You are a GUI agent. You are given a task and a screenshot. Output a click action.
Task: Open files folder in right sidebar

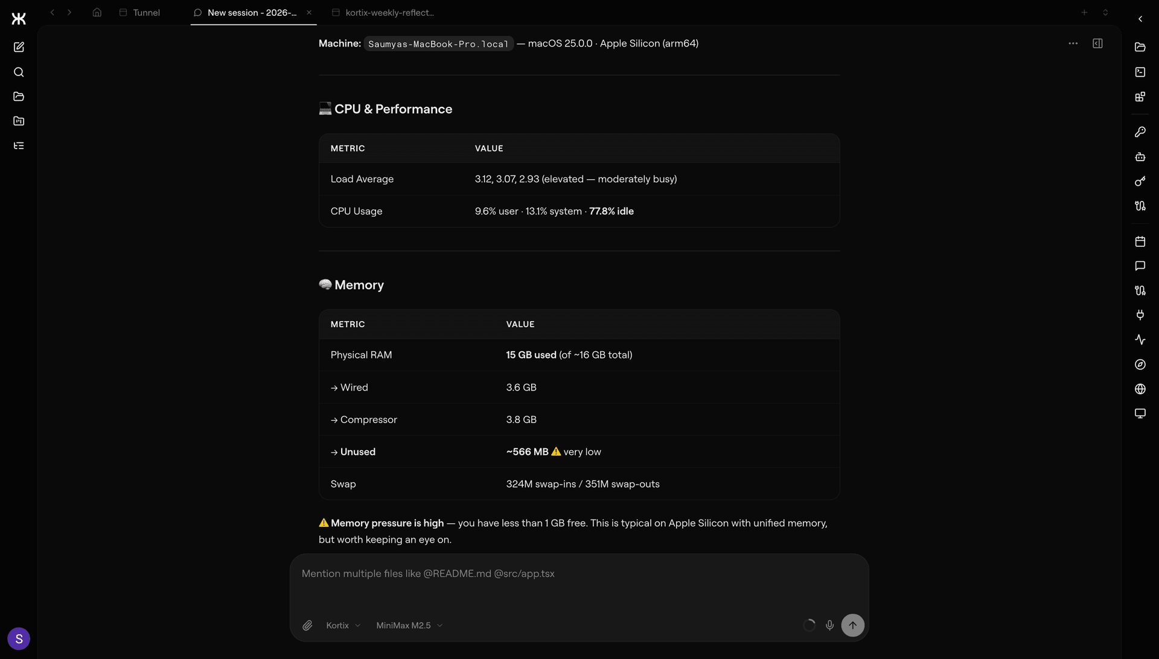coord(1140,47)
